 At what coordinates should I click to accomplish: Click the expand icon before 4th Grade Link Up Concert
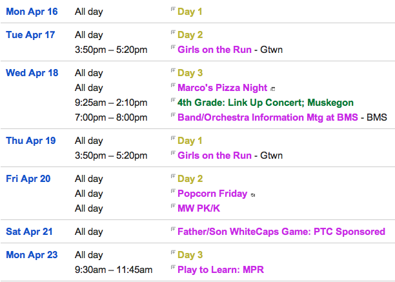(x=173, y=100)
